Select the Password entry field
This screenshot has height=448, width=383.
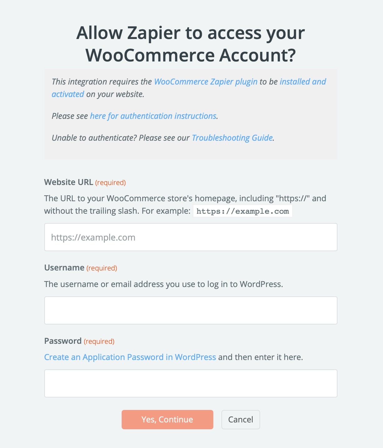(x=191, y=383)
